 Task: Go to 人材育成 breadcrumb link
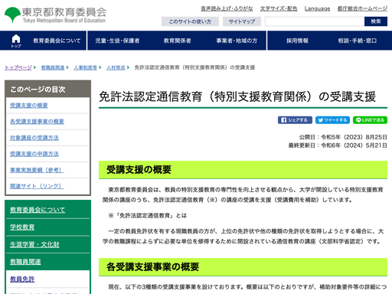click(x=116, y=67)
